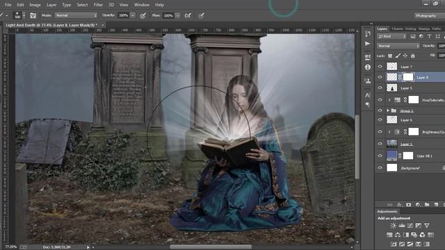
Task: Open the Image menu
Action: [x=35, y=5]
